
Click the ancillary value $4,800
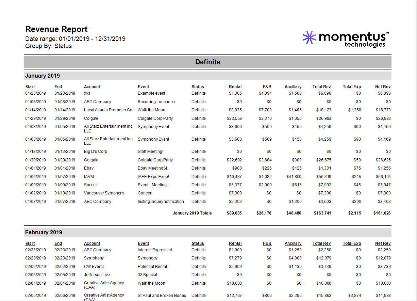(x=295, y=258)
